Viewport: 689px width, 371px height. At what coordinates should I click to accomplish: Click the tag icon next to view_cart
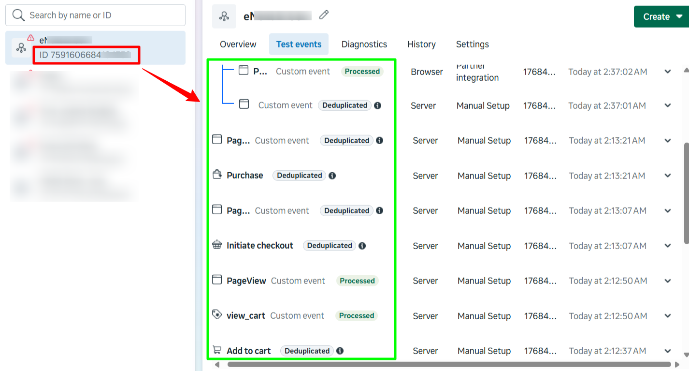point(217,314)
